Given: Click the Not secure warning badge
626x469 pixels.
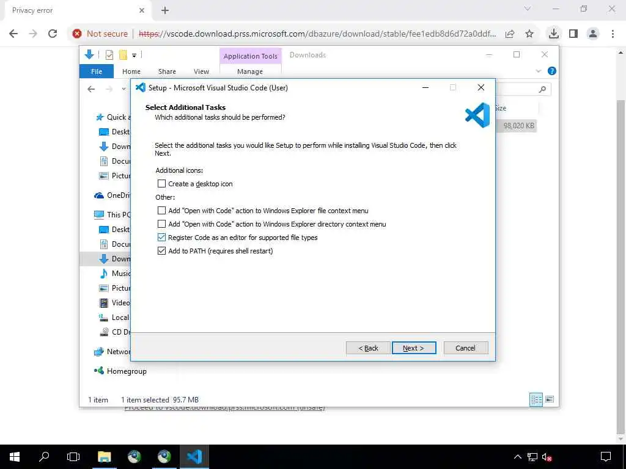Looking at the screenshot, I should coord(100,34).
